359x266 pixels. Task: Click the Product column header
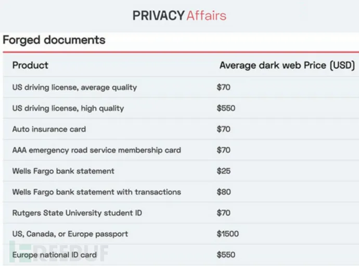coord(30,66)
